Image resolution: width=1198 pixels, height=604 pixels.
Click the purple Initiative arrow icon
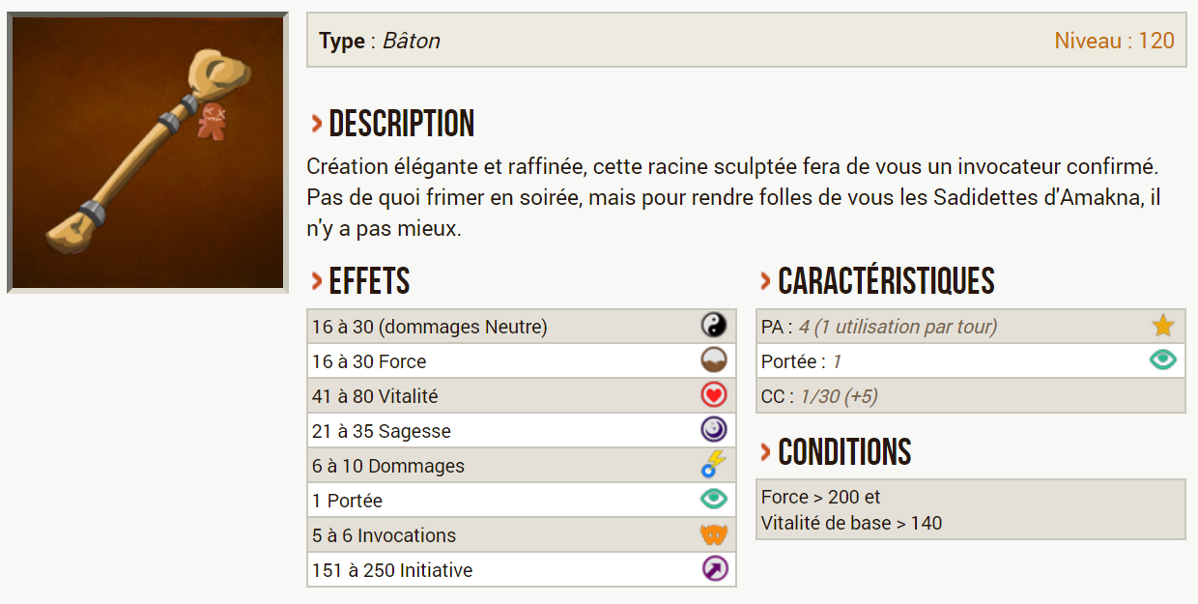(713, 569)
